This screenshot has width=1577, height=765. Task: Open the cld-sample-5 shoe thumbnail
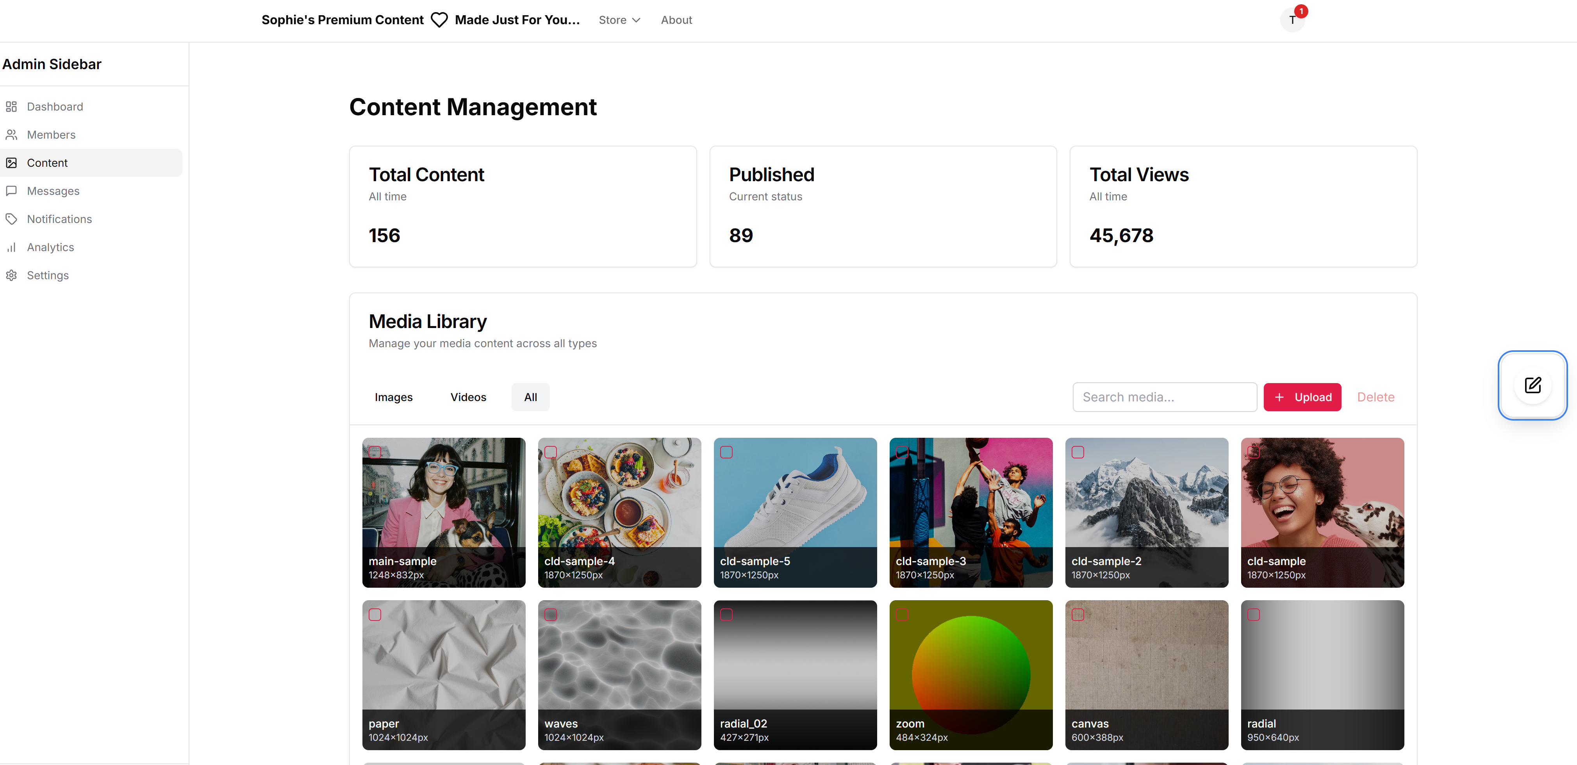tap(795, 513)
